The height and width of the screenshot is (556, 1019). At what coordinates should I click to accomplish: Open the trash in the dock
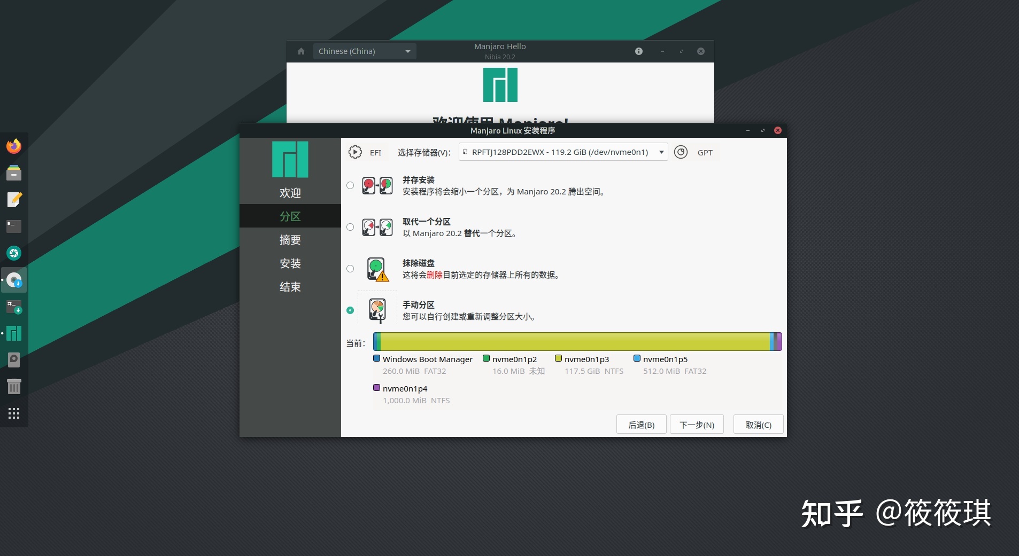14,386
